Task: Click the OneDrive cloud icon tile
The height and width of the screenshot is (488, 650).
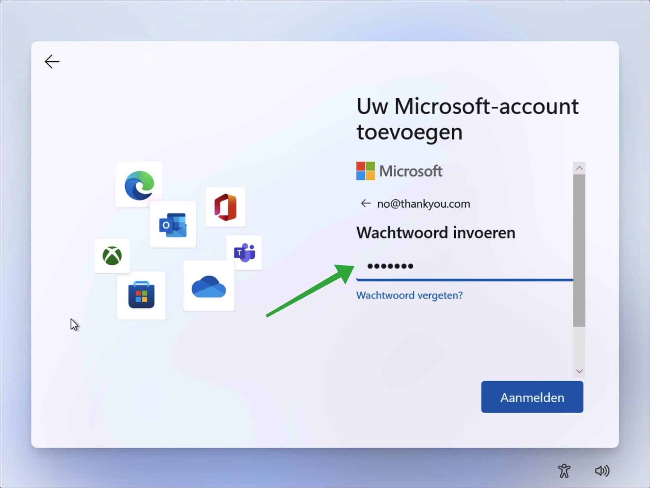Action: pyautogui.click(x=209, y=286)
